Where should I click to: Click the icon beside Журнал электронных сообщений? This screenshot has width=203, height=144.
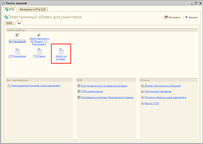tap(142, 86)
